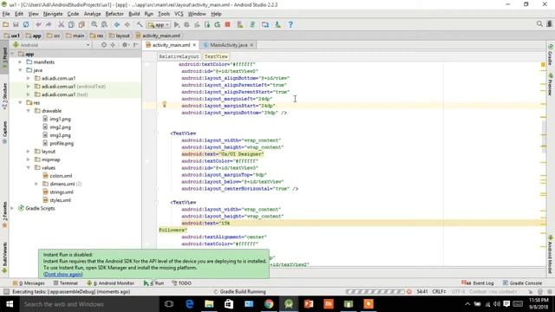555x312 pixels.
Task: Click the src navigation bar crumb
Action: pos(54,36)
